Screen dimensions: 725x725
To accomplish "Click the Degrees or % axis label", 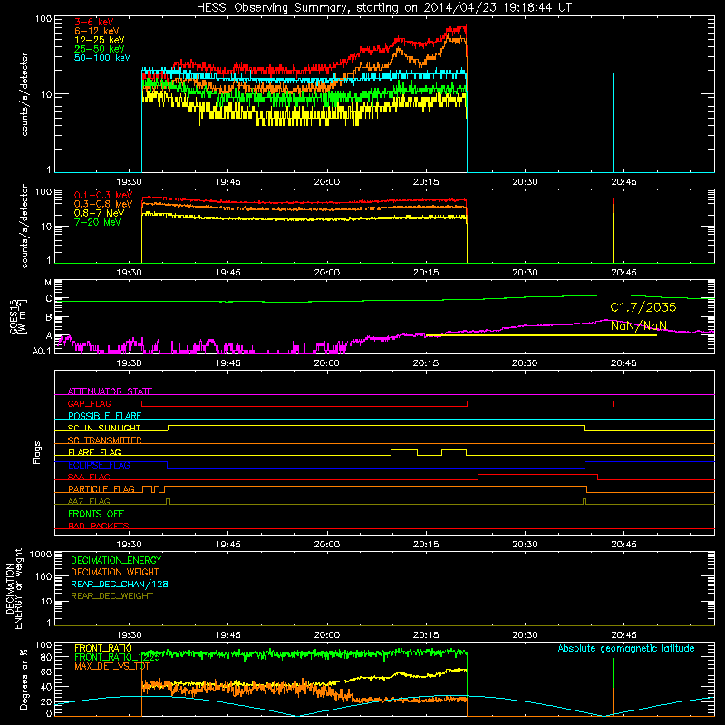I will click(x=24, y=679).
